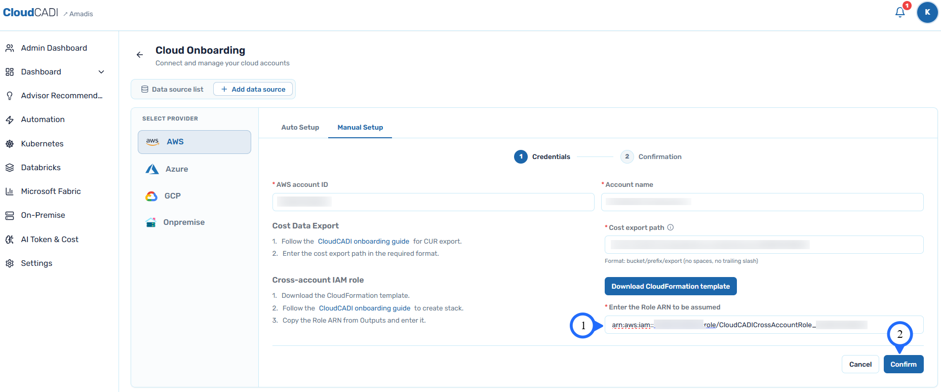This screenshot has width=941, height=392.
Task: Click the database icon in Data source list
Action: coord(145,89)
